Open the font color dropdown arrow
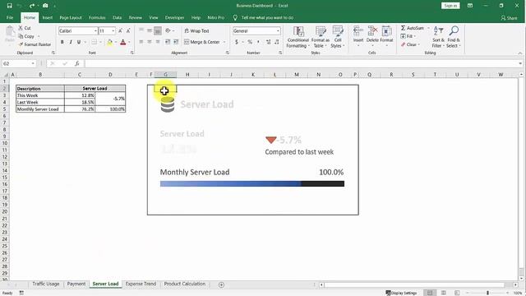The height and width of the screenshot is (296, 526). (x=129, y=42)
